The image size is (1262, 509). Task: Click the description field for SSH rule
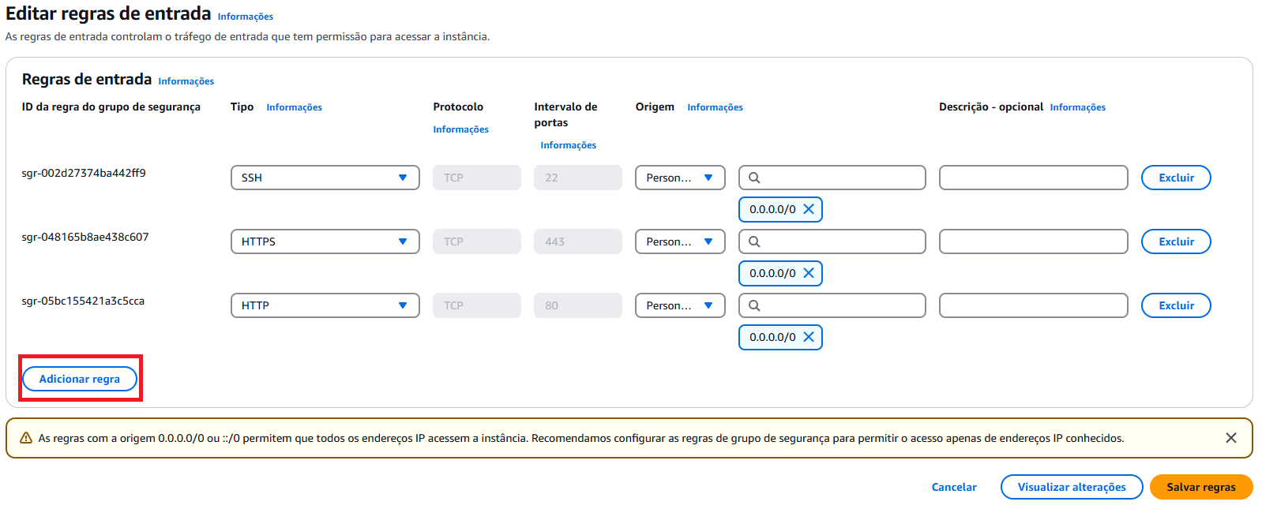[x=1033, y=178]
